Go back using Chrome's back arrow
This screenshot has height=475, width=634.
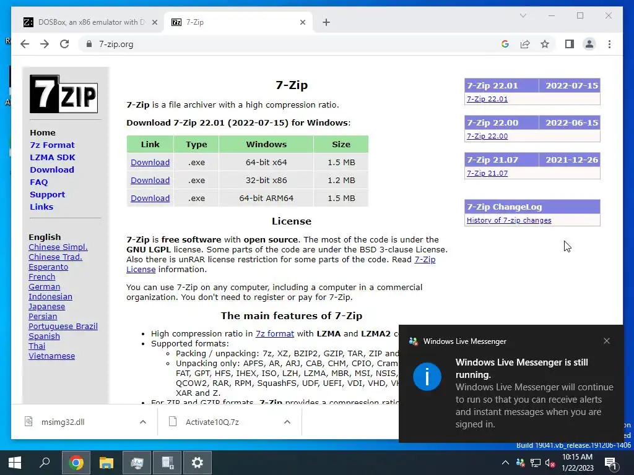[25, 44]
